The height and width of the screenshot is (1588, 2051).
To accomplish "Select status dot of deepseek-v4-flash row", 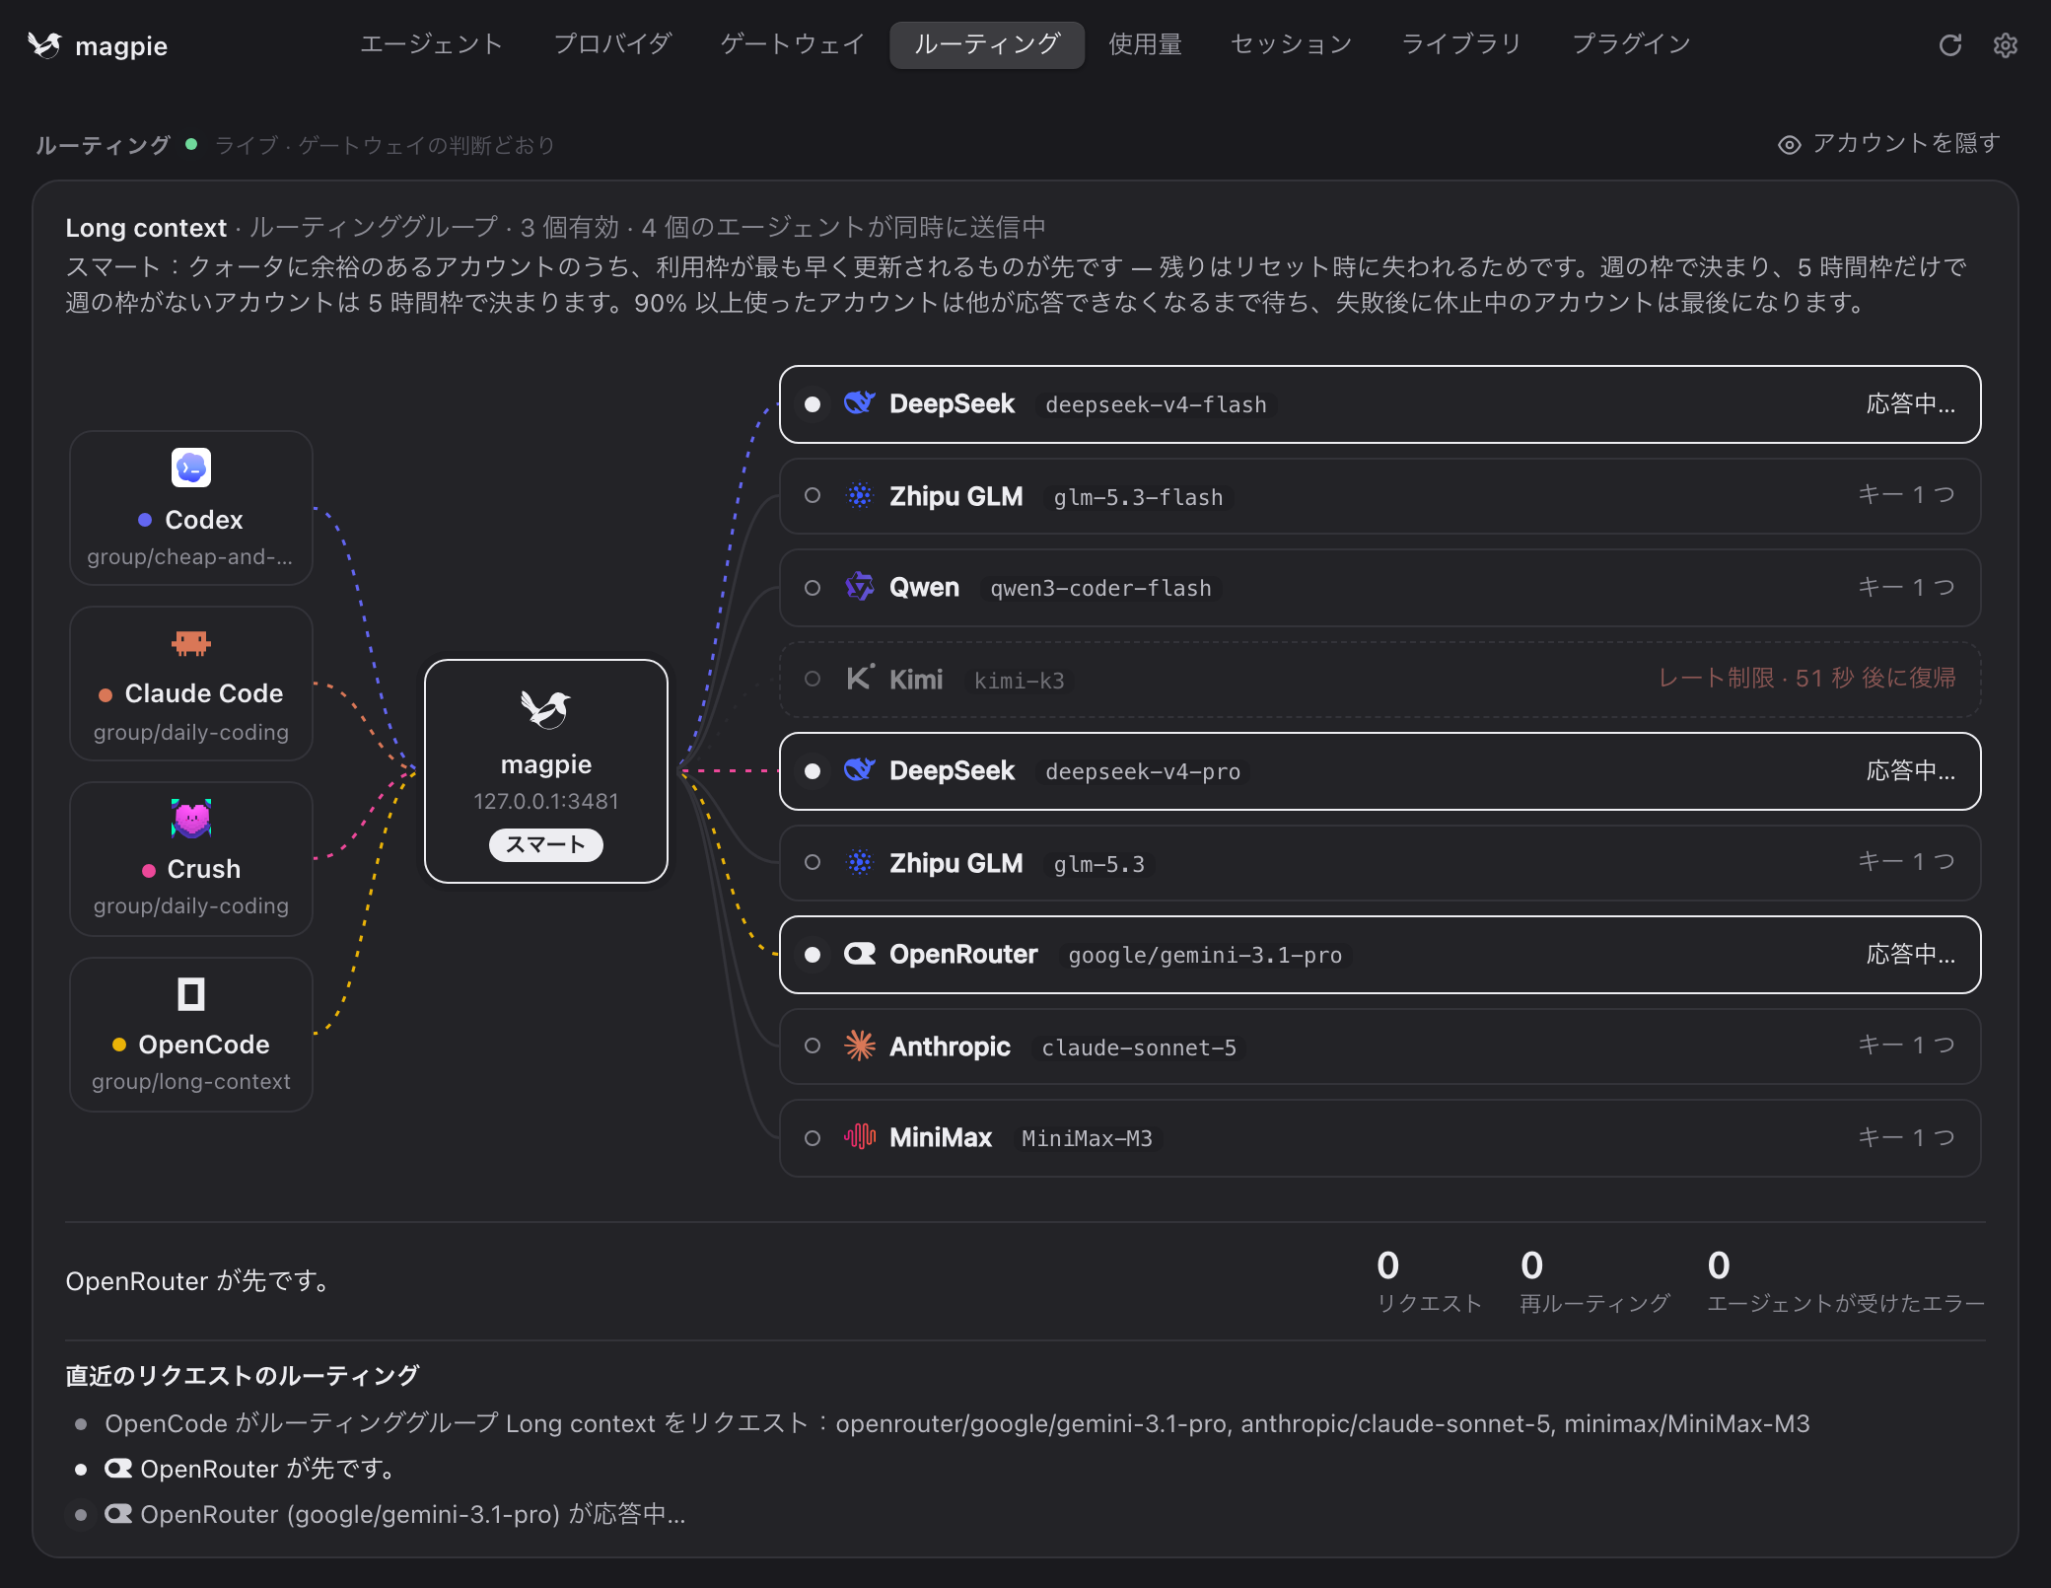I will pyautogui.click(x=813, y=404).
